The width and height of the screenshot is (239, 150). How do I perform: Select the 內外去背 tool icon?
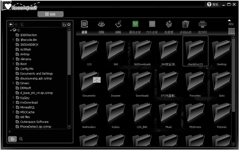pyautogui.click(x=152, y=24)
